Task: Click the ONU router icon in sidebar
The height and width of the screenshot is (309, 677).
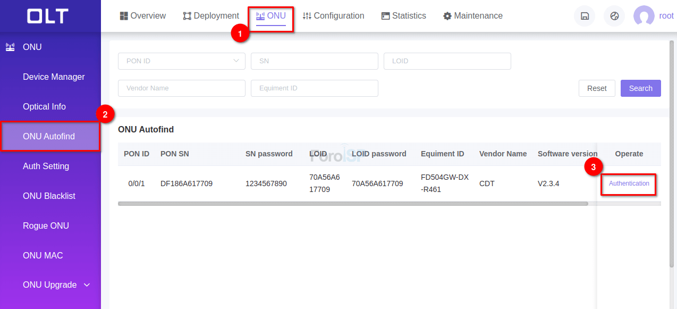Action: [10, 47]
